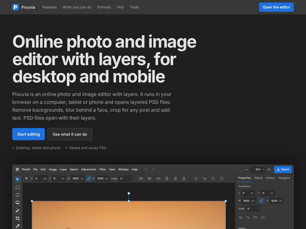The height and width of the screenshot is (229, 306).
Task: Click the See what it can do button
Action: click(x=70, y=134)
